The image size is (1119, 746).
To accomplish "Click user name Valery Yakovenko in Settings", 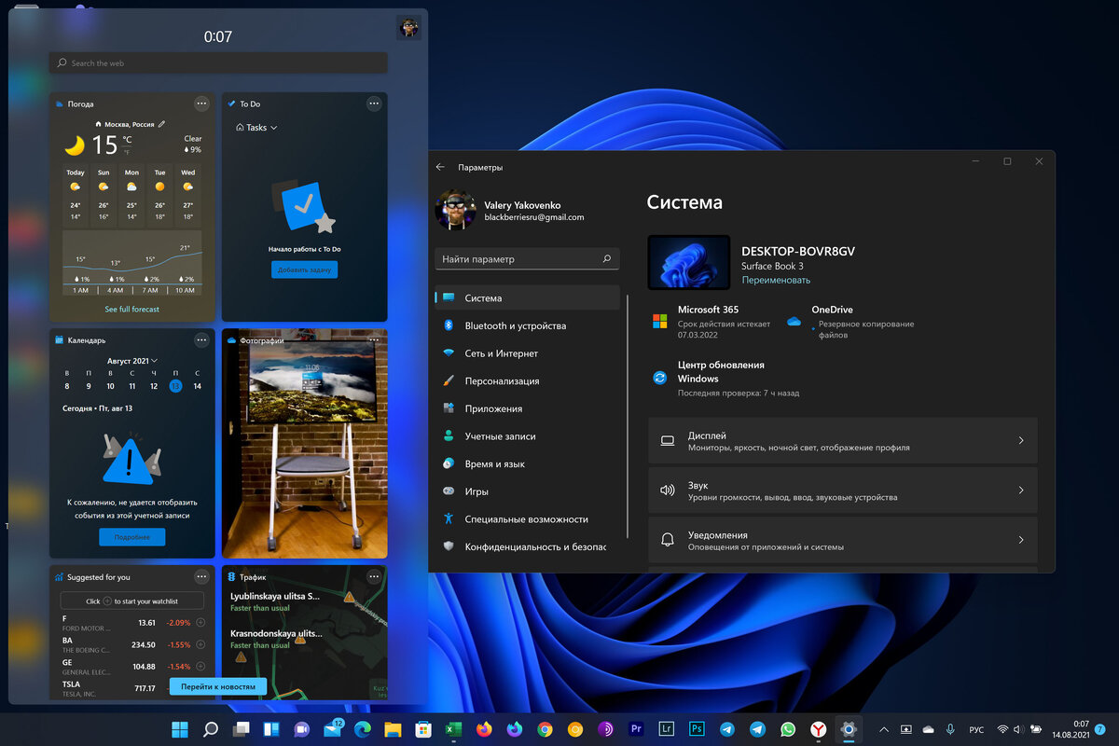I will [x=524, y=205].
